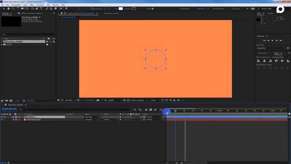Viewport: 291px width, 164px height.
Task: Align layer vertical center
Action: click(x=282, y=61)
